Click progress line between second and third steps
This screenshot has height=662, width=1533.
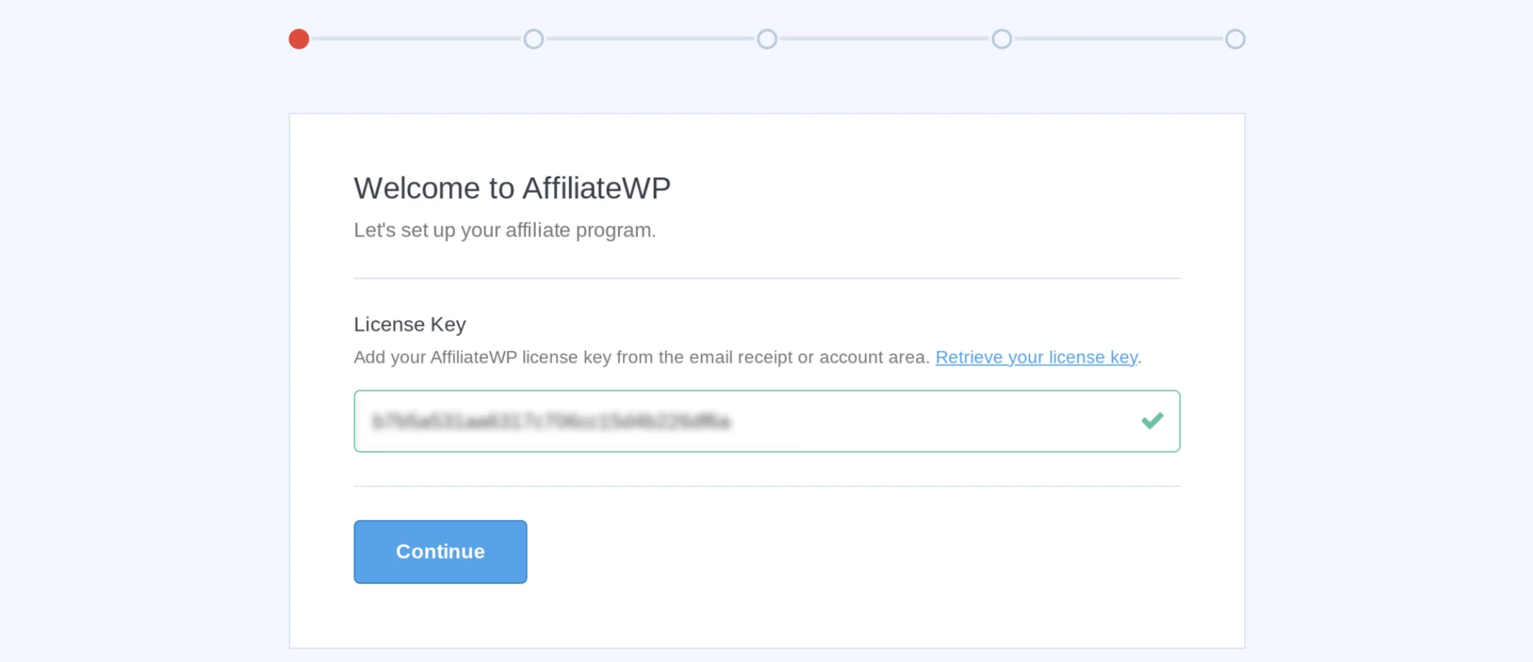(x=650, y=39)
